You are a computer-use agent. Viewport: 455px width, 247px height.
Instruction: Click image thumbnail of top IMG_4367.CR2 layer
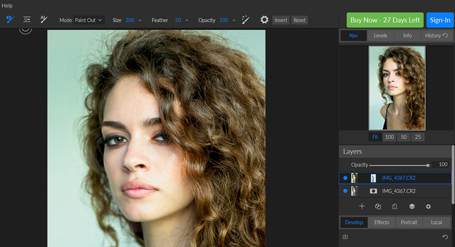[x=354, y=178]
